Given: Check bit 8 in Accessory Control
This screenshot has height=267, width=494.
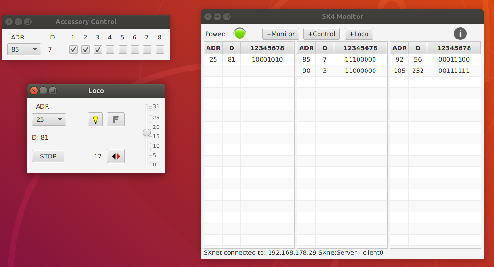Looking at the screenshot, I should tap(160, 49).
